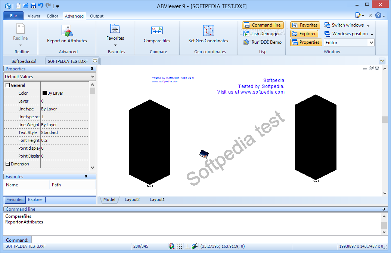Viewport: 391px width, 253px height.
Task: Click the Name column header in Favorites
Action: click(27, 185)
